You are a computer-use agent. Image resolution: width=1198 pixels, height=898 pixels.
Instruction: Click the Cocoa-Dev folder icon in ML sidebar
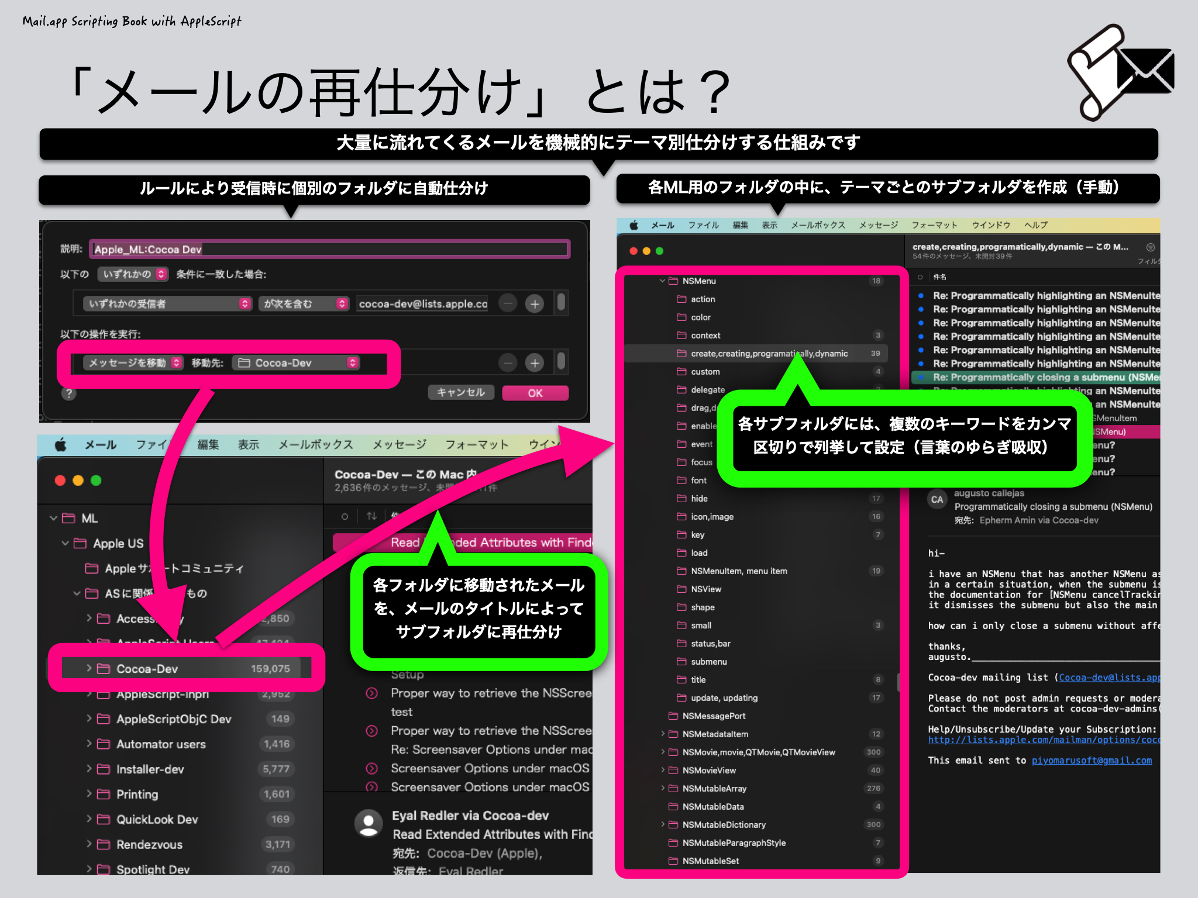(x=103, y=668)
